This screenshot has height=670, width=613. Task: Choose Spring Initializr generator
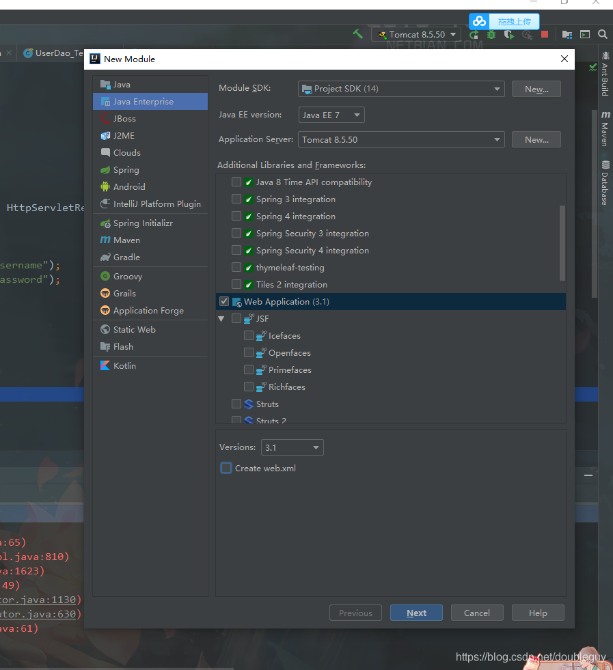(x=150, y=223)
